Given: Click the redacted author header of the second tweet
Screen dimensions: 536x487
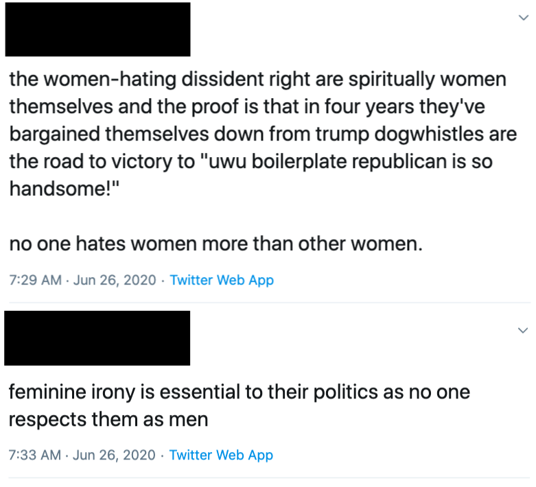Looking at the screenshot, I should coord(97,338).
